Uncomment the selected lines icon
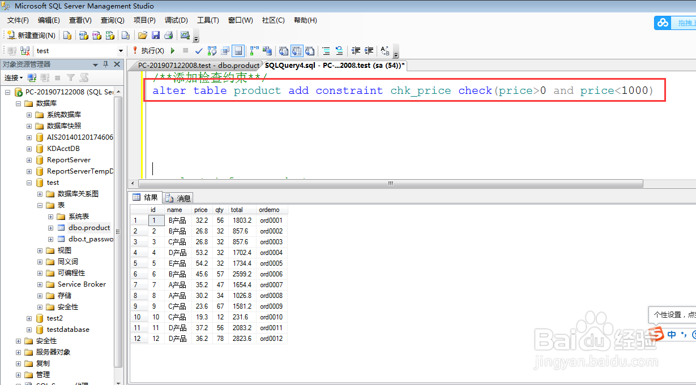Image resolution: width=696 pixels, height=385 pixels. tap(339, 51)
